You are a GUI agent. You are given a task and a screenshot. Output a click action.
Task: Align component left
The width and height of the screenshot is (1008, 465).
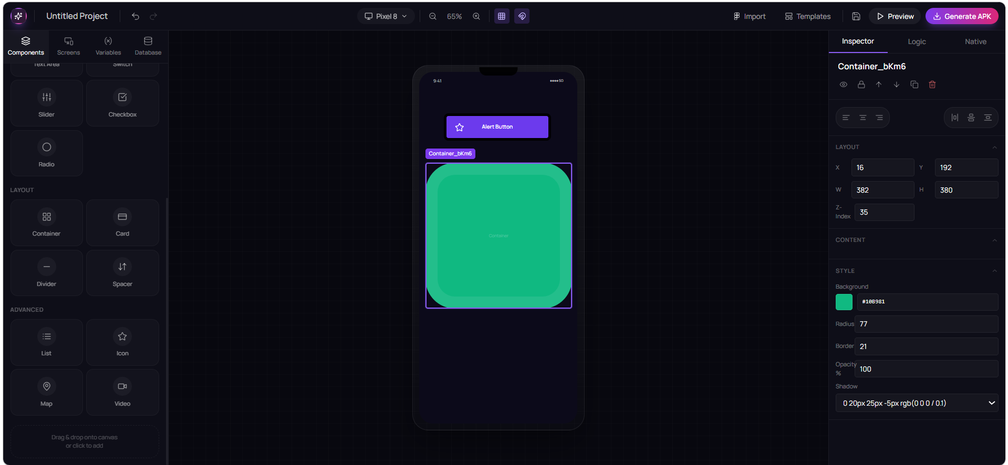coord(846,118)
